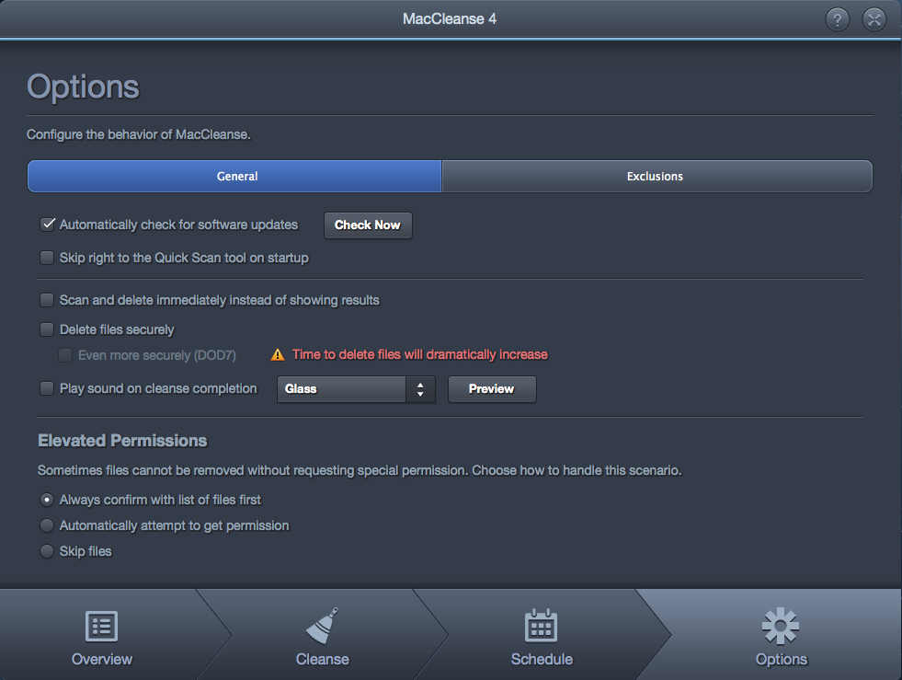Click the Preview sound button
The height and width of the screenshot is (680, 902).
tap(493, 389)
